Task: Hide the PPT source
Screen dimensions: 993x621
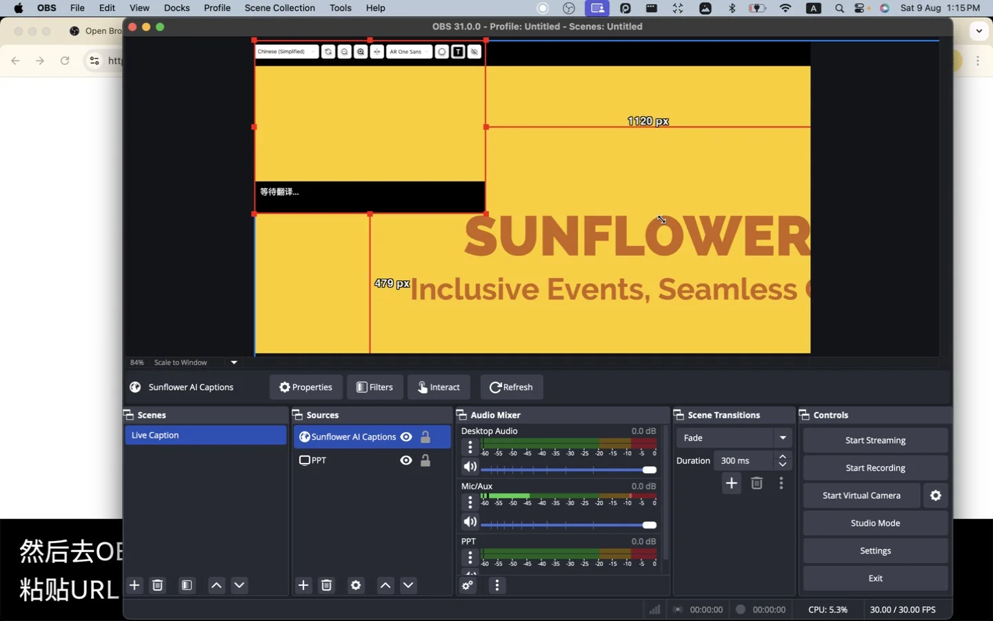Action: (406, 460)
